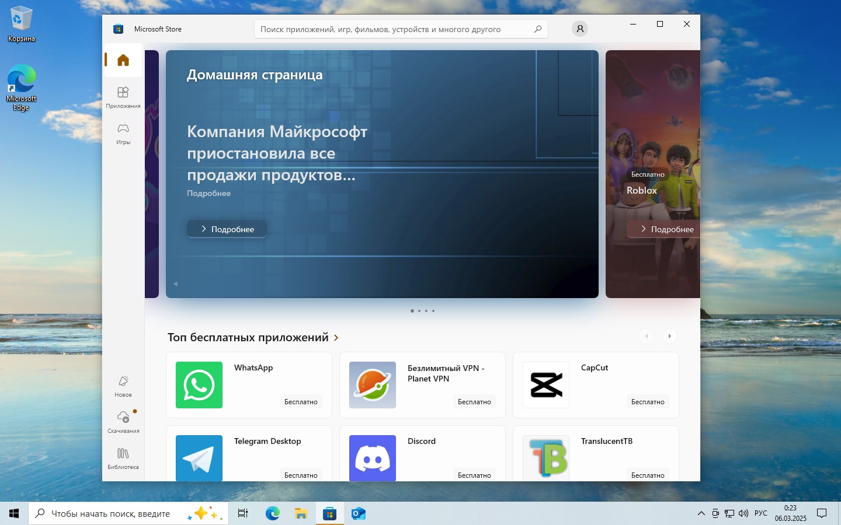
Task: Click the volume icon in system tray
Action: pos(743,513)
